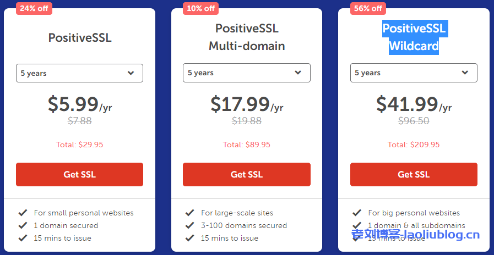Click the 'PositiveSSL Multi-domain' plan heading
This screenshot has width=494, height=255.
point(247,37)
